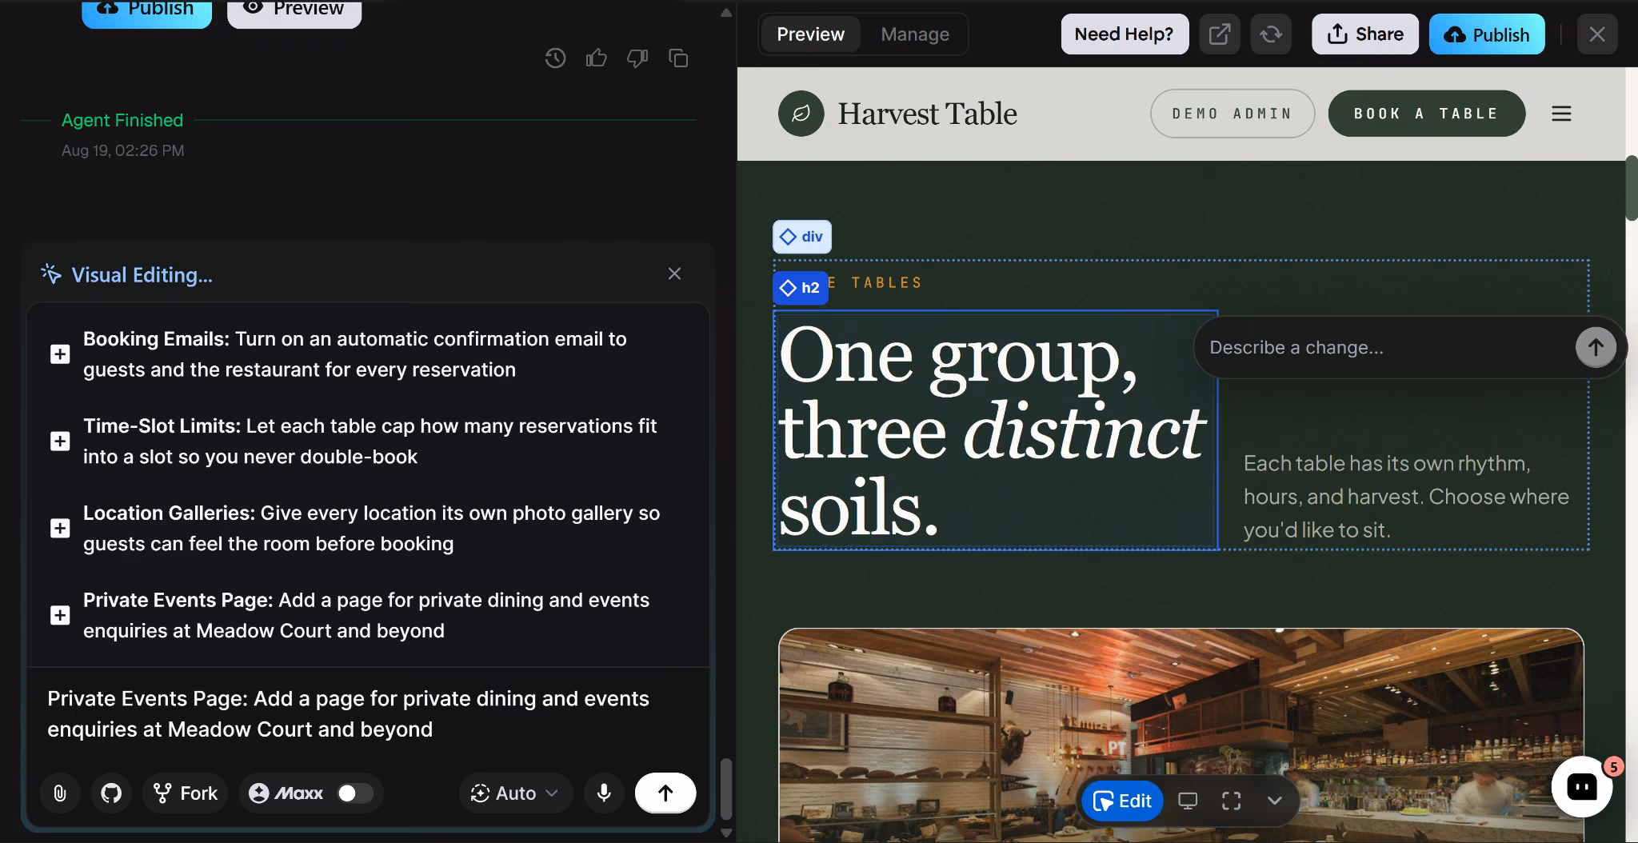Click the 'Each table has its own rhythm' paragraph
The image size is (1638, 843).
tap(1406, 496)
